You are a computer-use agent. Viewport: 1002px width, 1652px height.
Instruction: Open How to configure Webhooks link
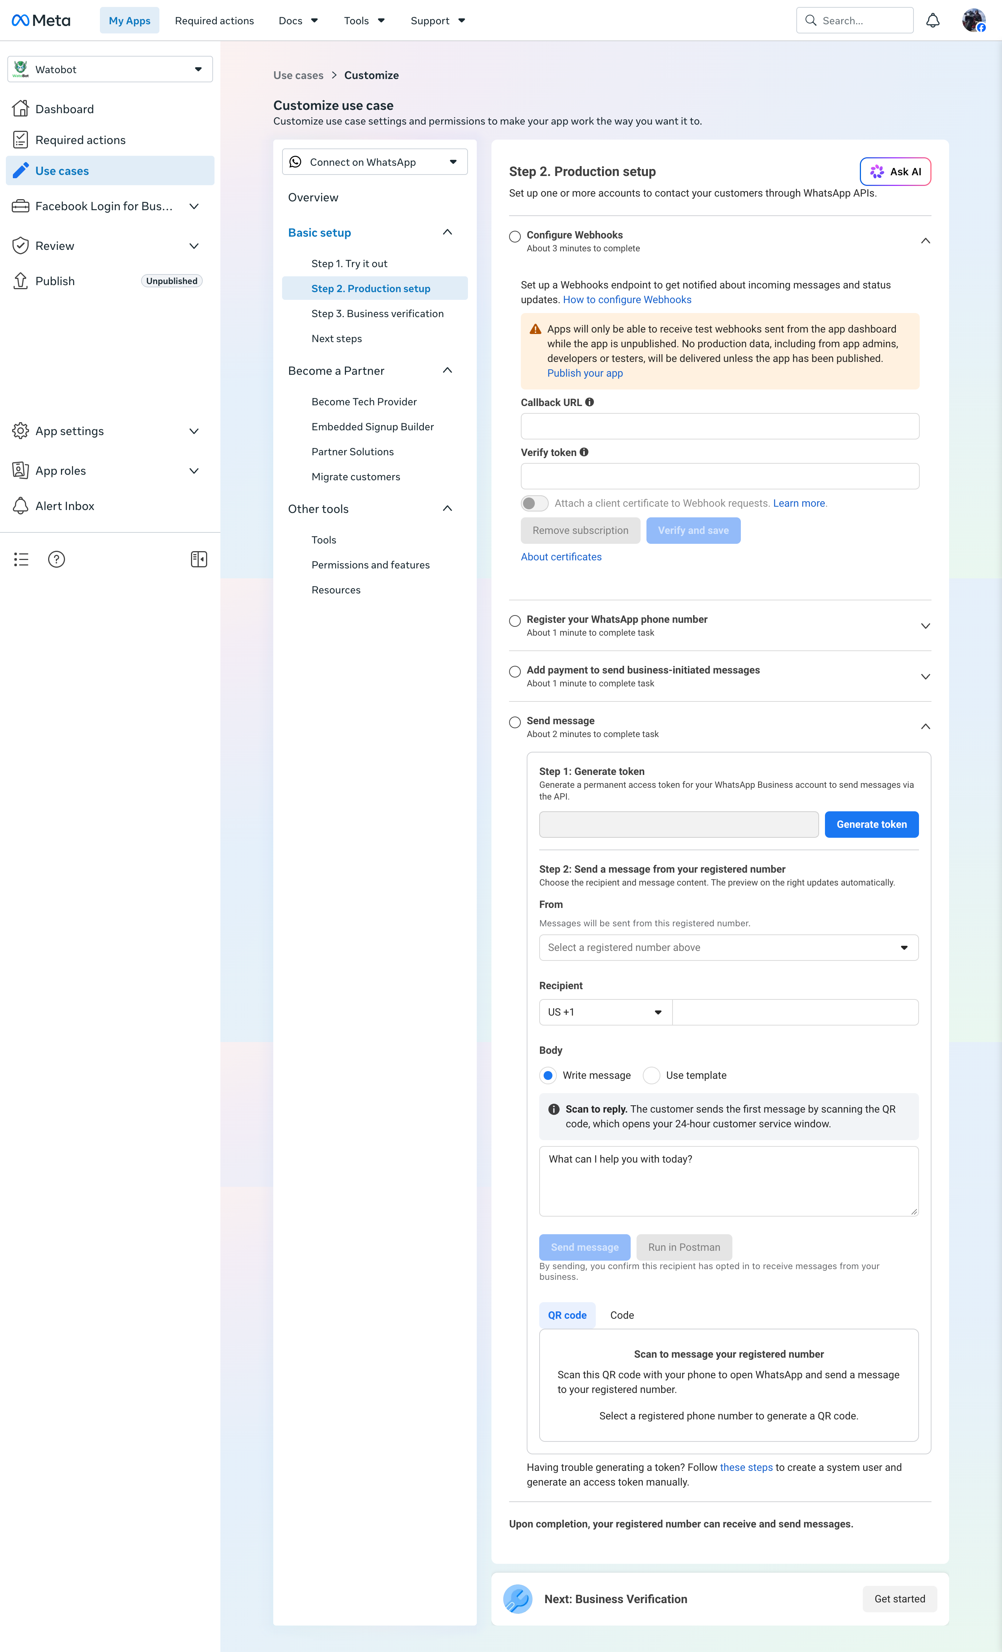pos(627,300)
